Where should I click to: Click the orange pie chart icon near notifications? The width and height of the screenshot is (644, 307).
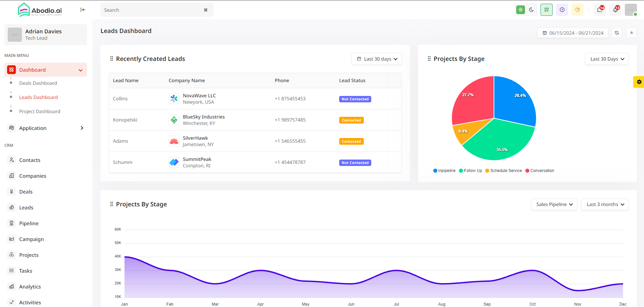point(578,10)
